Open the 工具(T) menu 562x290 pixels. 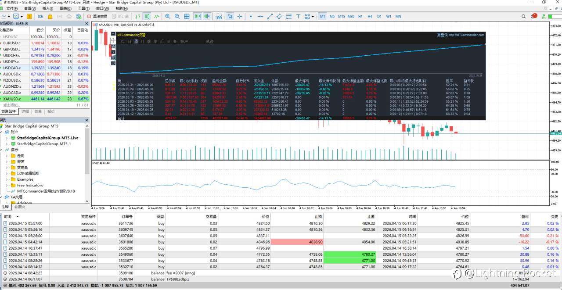pos(83,8)
